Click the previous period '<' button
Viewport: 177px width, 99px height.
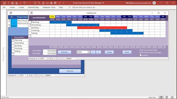tap(93, 52)
